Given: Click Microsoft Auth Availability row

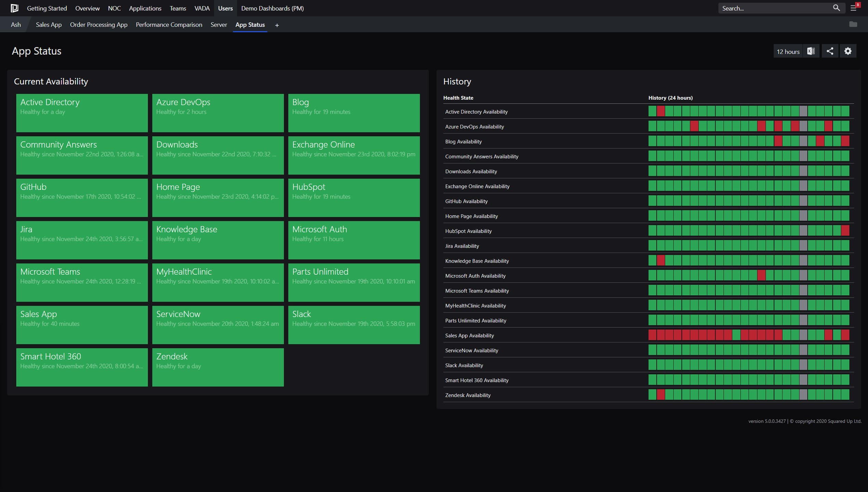Looking at the screenshot, I should pyautogui.click(x=649, y=275).
